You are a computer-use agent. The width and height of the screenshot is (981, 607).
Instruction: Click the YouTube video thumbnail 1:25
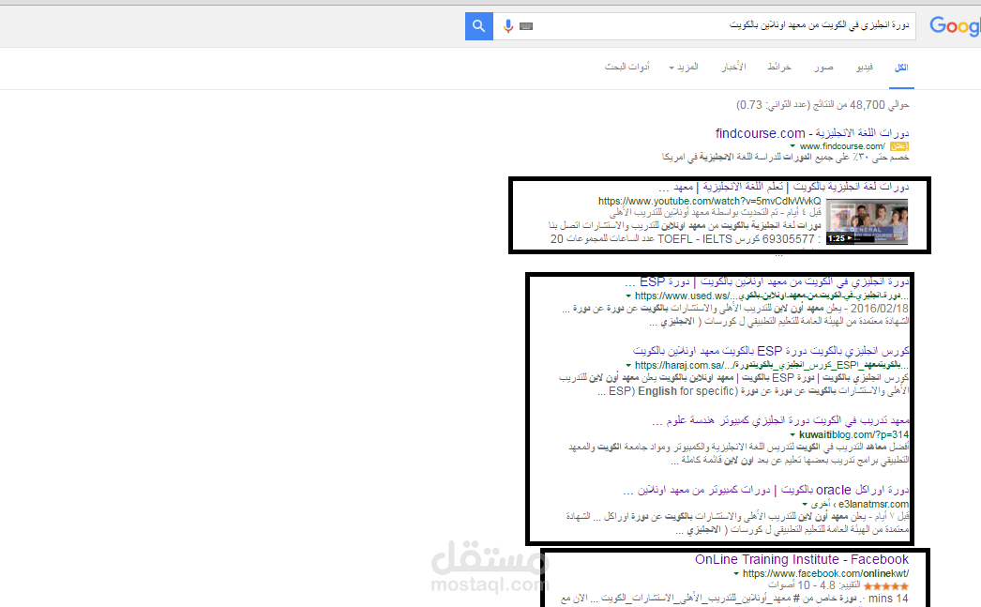pyautogui.click(x=867, y=221)
